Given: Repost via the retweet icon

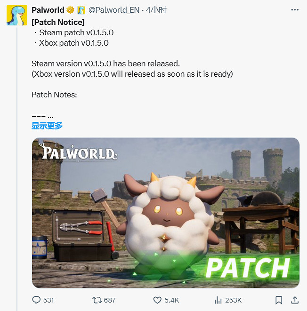Looking at the screenshot, I should [97, 300].
